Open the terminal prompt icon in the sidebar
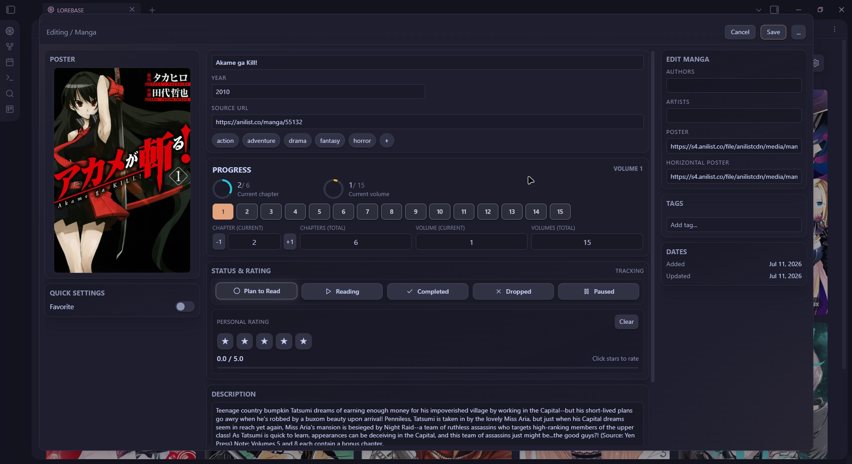The height and width of the screenshot is (464, 852). click(x=10, y=78)
